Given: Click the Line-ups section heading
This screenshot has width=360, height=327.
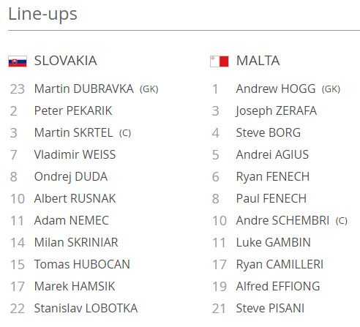Looking at the screenshot, I should (x=43, y=14).
